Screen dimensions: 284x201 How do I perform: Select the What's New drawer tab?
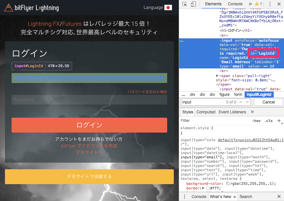click(220, 197)
